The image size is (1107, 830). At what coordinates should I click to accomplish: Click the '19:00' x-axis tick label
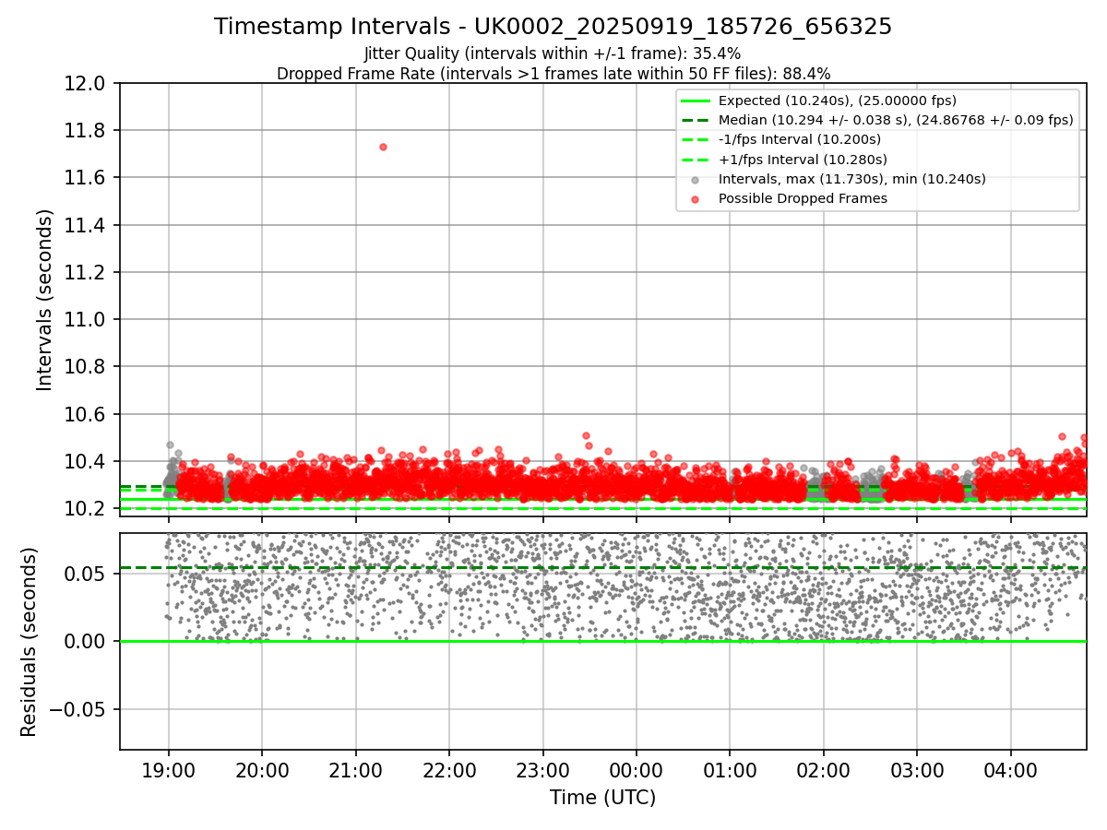168,769
